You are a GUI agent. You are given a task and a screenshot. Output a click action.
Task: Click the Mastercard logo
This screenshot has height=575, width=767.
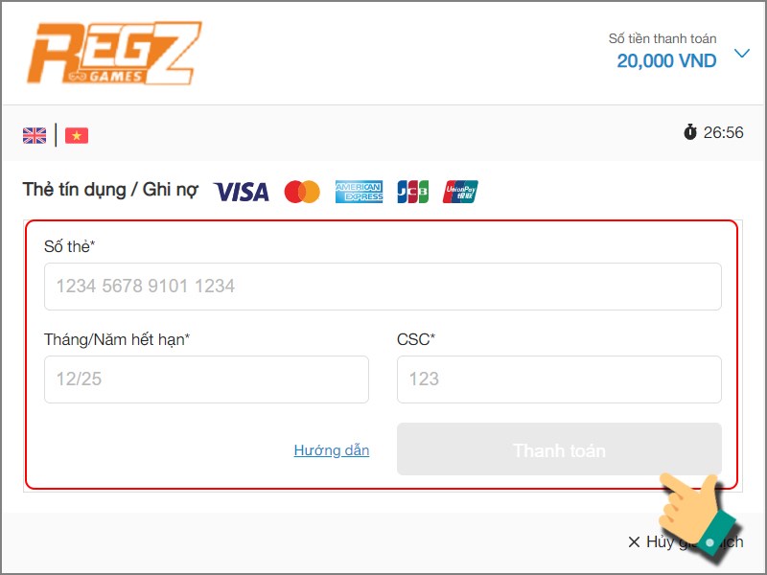pos(302,192)
